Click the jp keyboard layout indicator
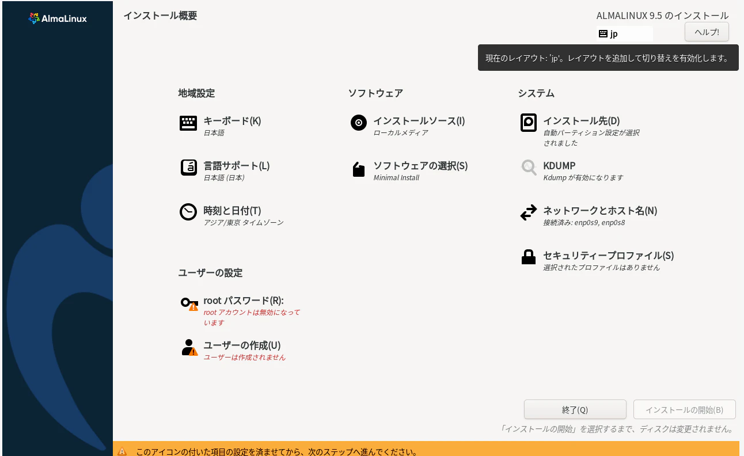 click(x=625, y=34)
